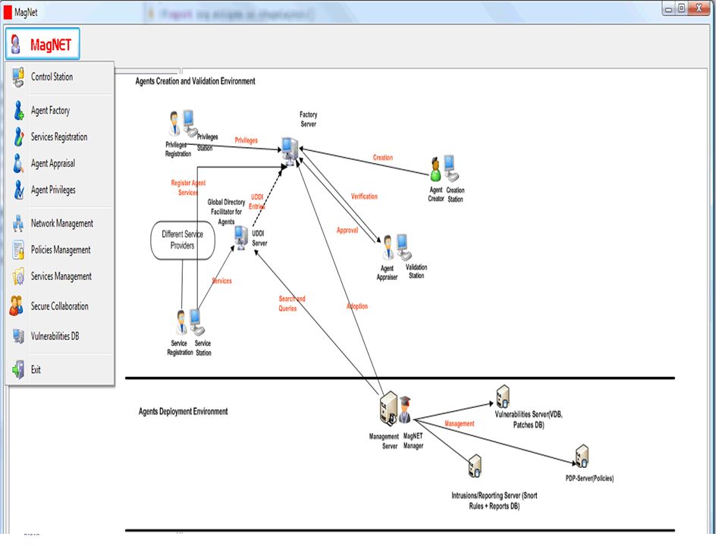Click the Agent Appraisal magnifier icon
The image size is (728, 546).
click(18, 164)
